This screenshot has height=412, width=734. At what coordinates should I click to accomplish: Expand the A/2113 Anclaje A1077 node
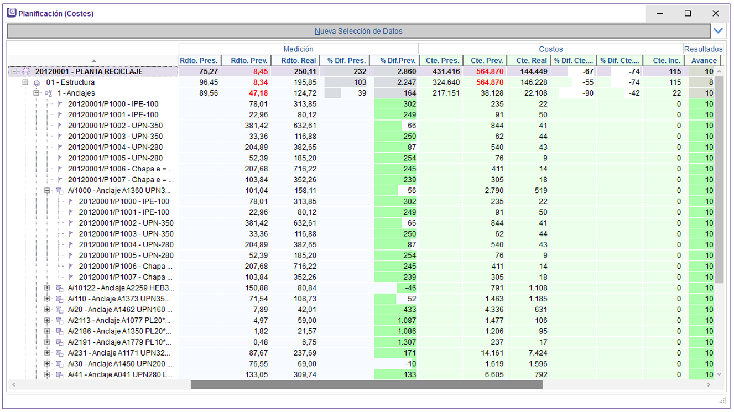[x=48, y=320]
